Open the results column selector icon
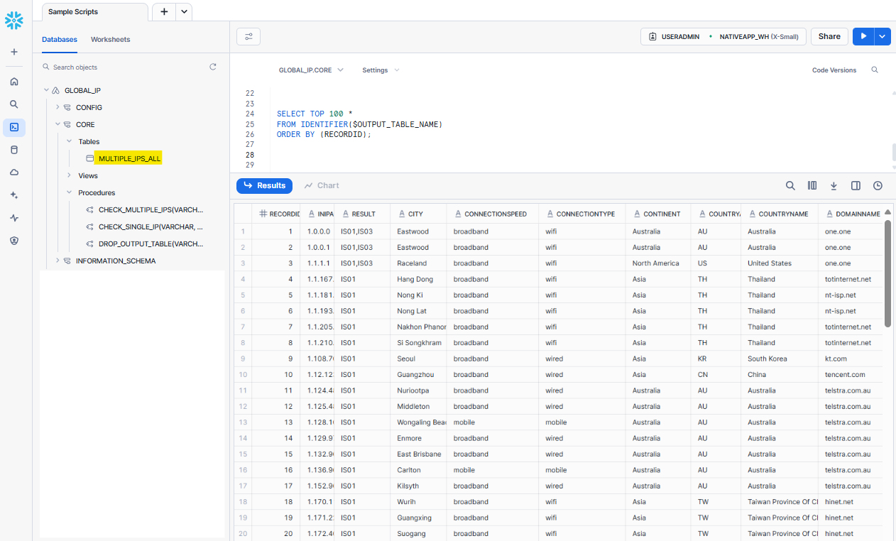896x541 pixels. coord(812,185)
